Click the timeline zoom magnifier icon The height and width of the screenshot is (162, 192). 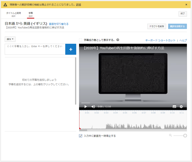pyautogui.click(x=170, y=135)
